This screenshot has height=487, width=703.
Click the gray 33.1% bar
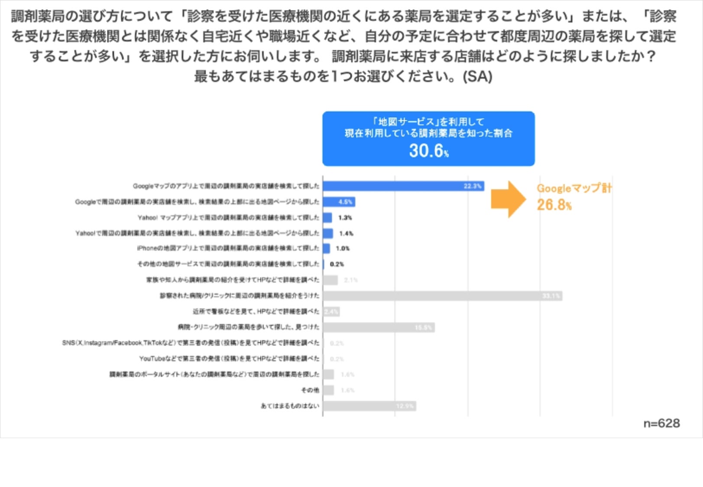point(442,296)
